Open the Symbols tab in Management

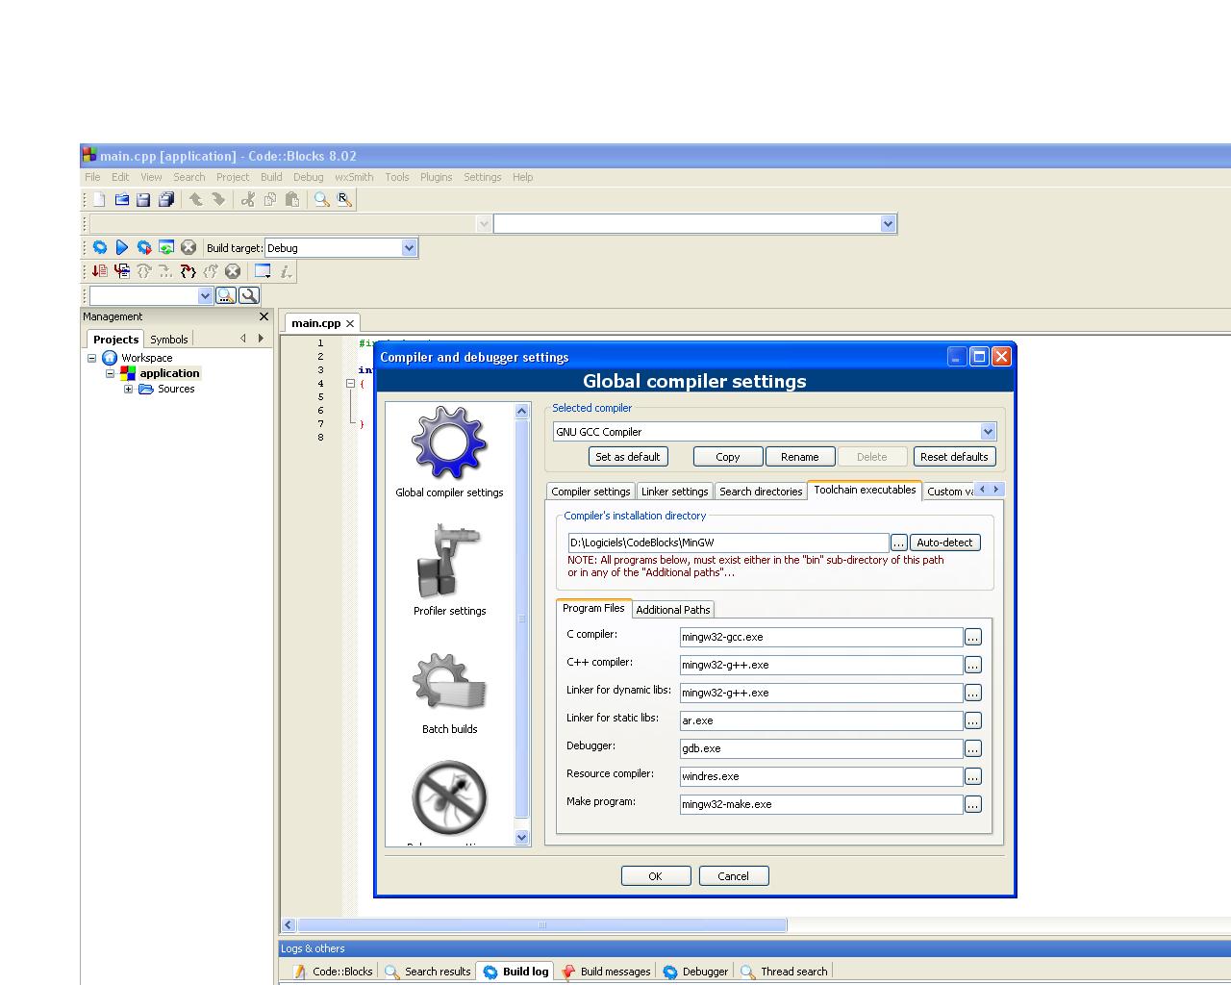coord(169,340)
